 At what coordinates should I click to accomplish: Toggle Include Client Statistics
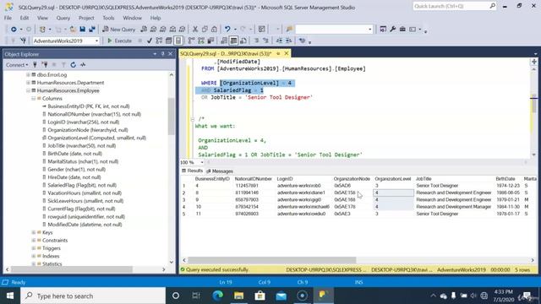coord(210,41)
